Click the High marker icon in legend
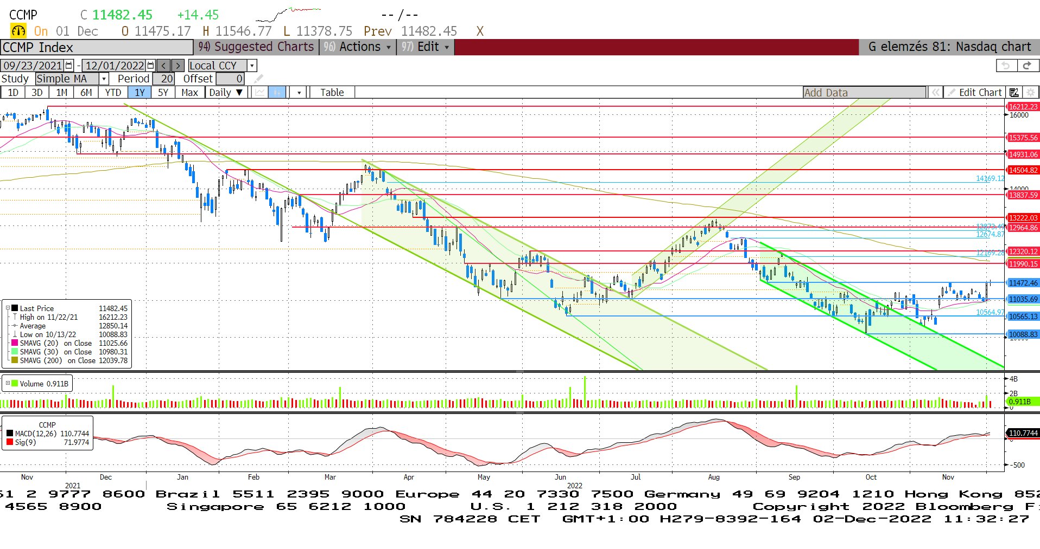 click(x=15, y=317)
